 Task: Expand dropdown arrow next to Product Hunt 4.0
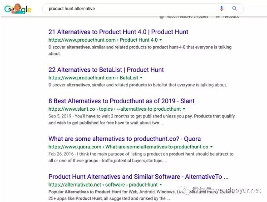coord(161,40)
